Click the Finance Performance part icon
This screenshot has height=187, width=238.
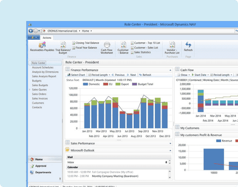coord(68,69)
